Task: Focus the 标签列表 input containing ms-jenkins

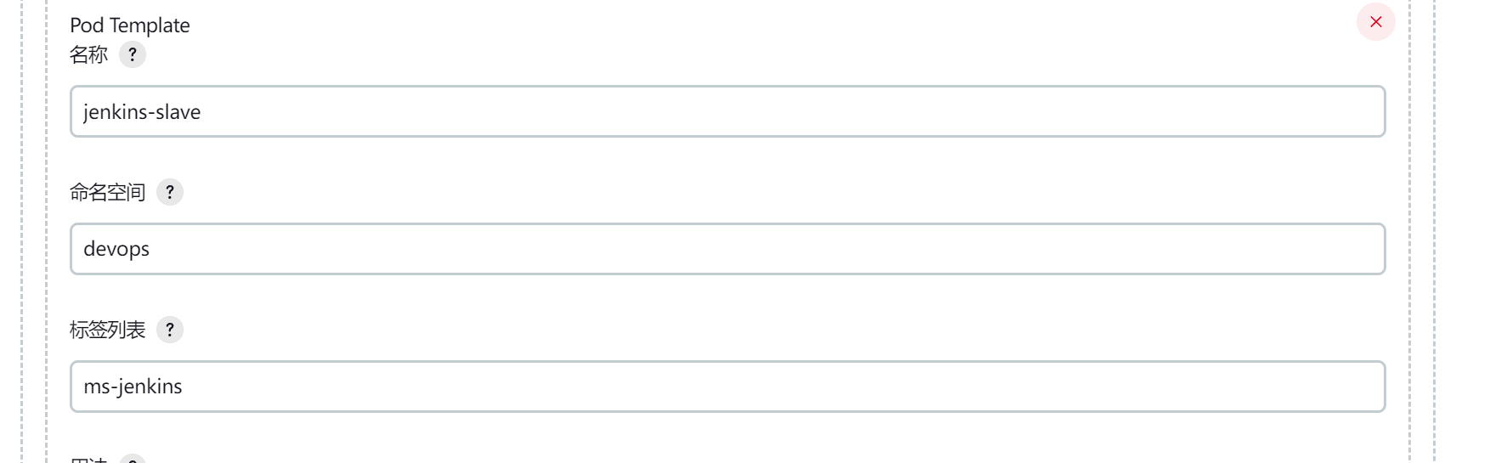Action: [x=728, y=387]
